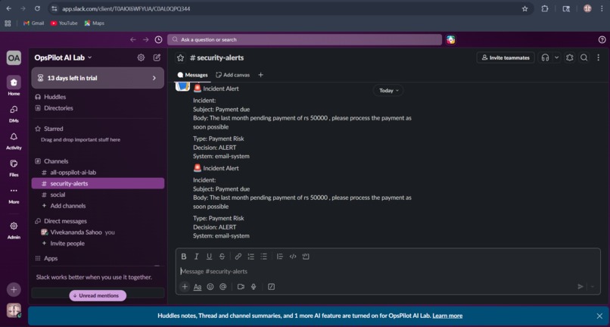Apply blockquote formatting
The image size is (610, 327).
coord(280,257)
